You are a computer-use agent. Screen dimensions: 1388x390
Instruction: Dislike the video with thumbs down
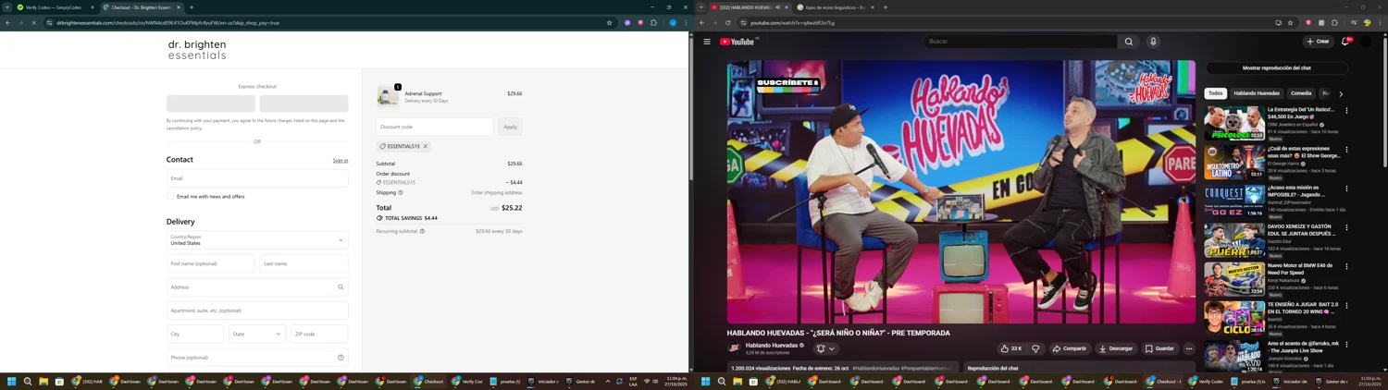(x=1035, y=348)
